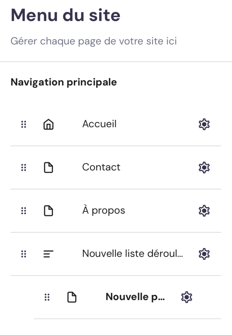Screen dimensions: 232x335
Task: Click the page icon beside À propos
Action: tap(49, 211)
